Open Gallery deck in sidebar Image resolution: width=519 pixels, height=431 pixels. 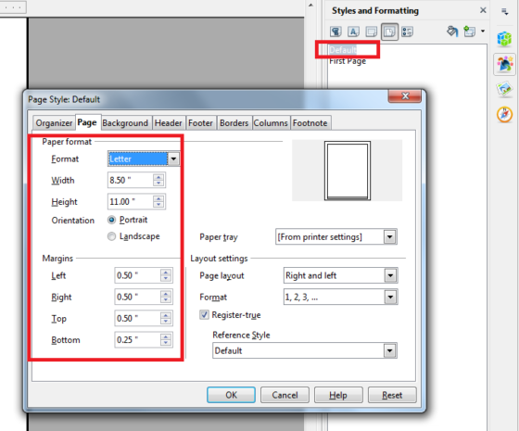pos(504,89)
